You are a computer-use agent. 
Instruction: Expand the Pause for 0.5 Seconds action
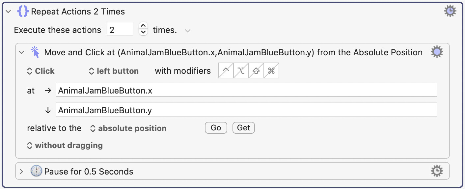22,172
